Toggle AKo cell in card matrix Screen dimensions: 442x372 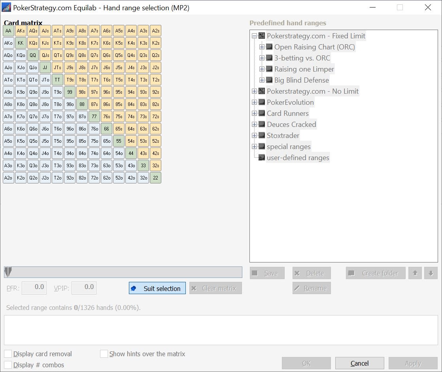8,43
